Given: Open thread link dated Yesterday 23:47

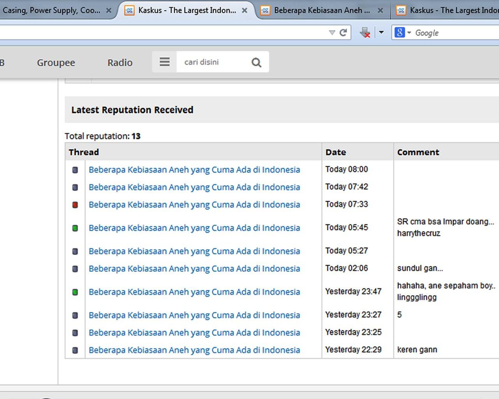Looking at the screenshot, I should coord(194,292).
